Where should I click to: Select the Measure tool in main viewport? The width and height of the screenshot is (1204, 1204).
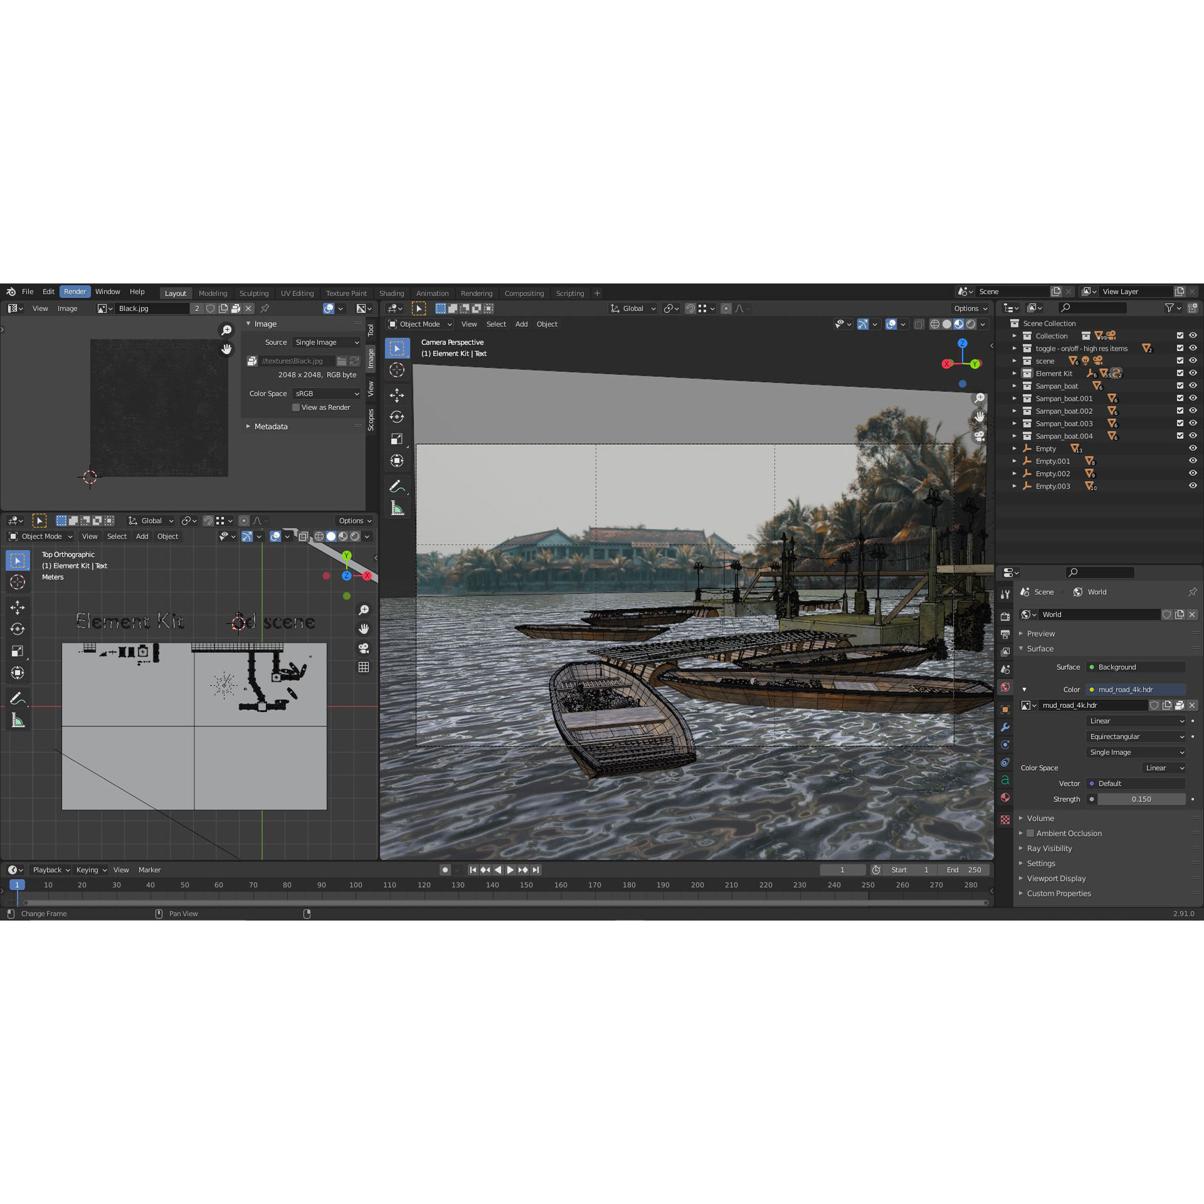click(397, 509)
